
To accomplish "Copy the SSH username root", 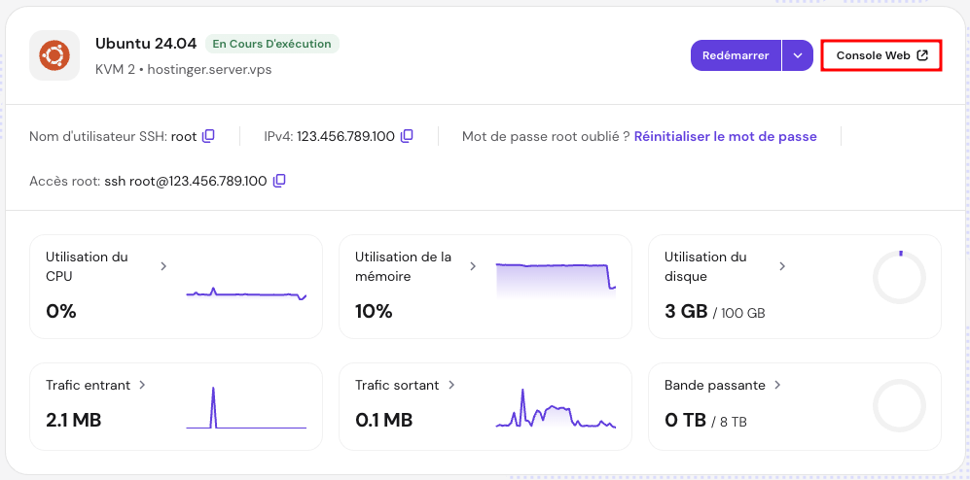I will (209, 136).
